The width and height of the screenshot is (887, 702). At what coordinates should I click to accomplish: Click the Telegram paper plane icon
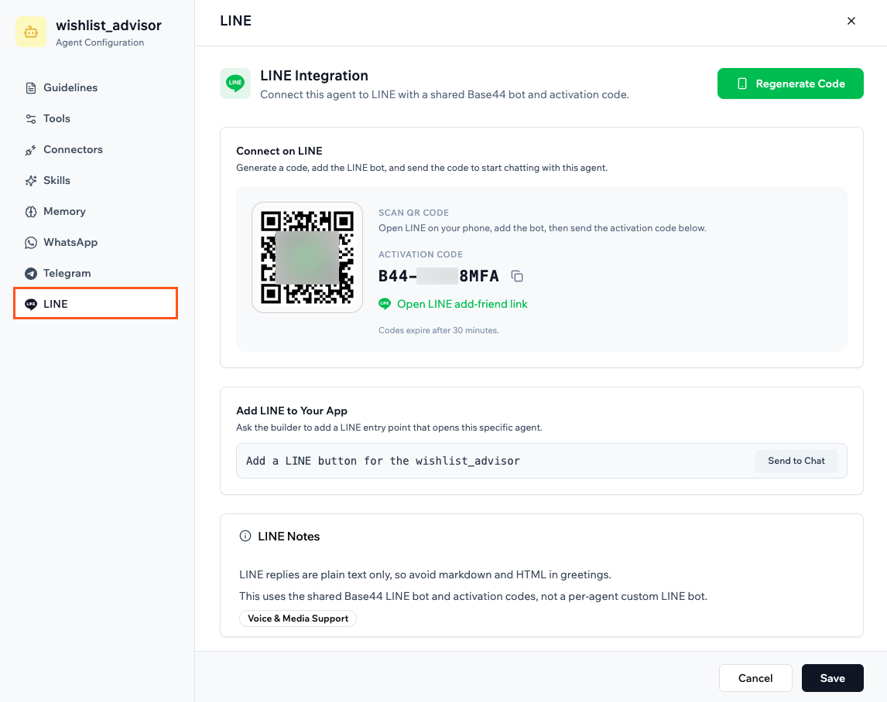pos(31,274)
